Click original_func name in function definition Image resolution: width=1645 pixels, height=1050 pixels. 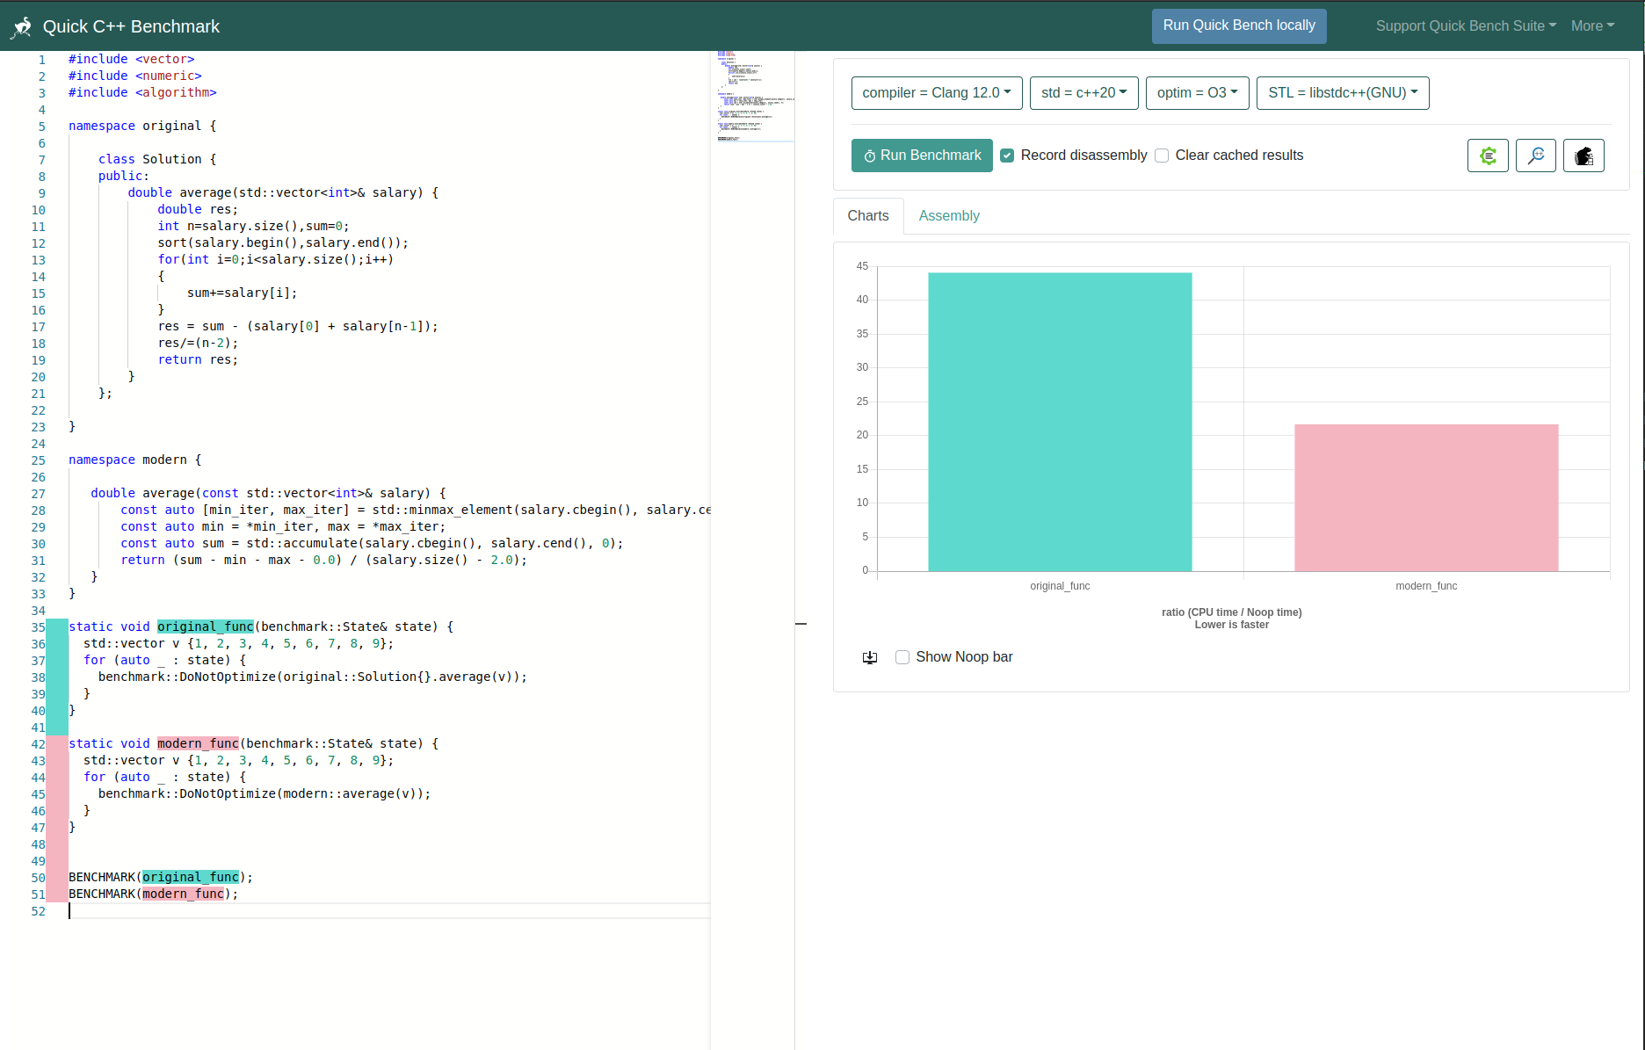206,626
